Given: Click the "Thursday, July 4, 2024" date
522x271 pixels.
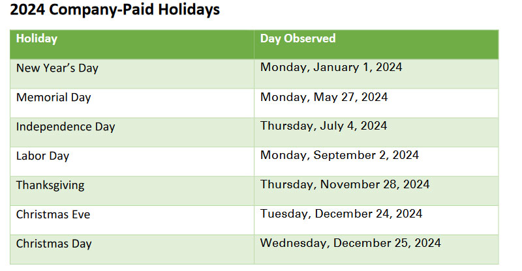Looking at the screenshot, I should [x=324, y=126].
